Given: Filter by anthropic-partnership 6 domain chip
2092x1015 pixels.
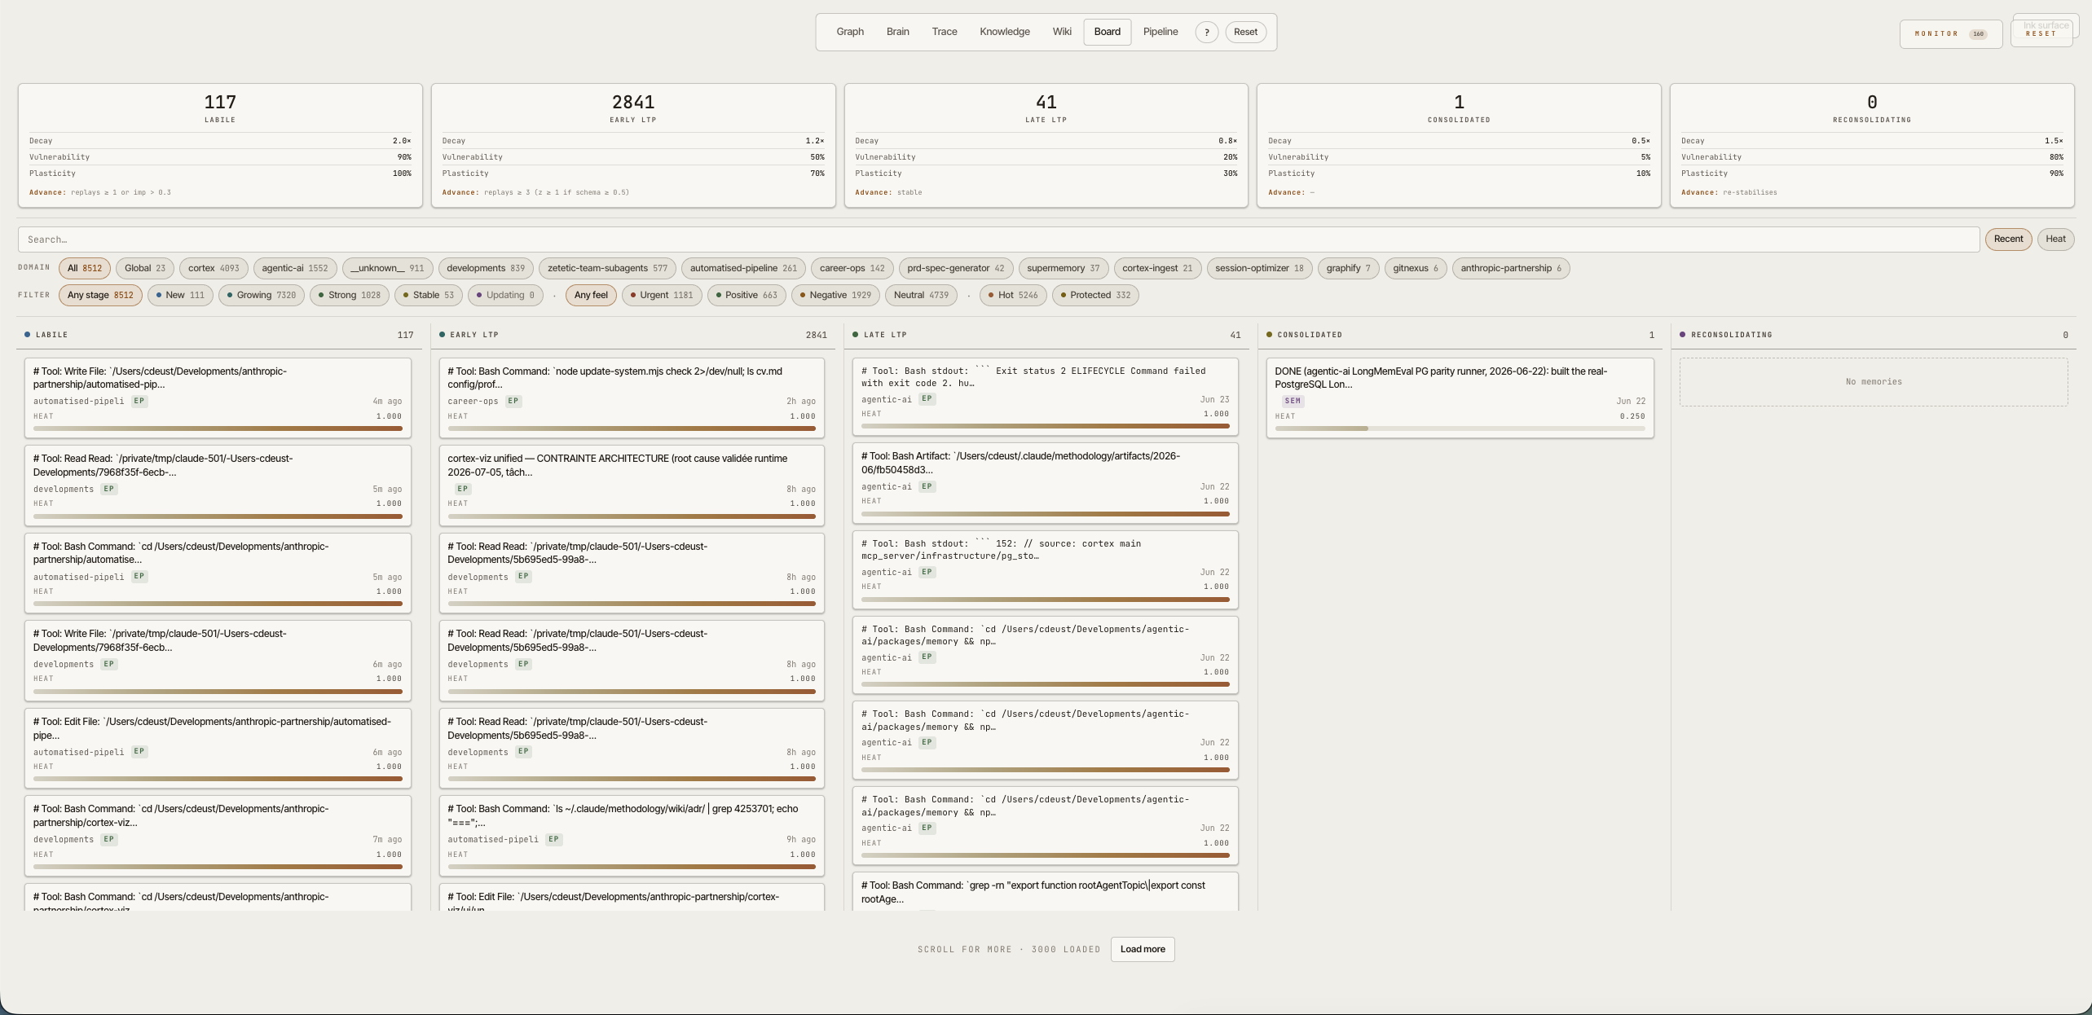Looking at the screenshot, I should (1511, 268).
